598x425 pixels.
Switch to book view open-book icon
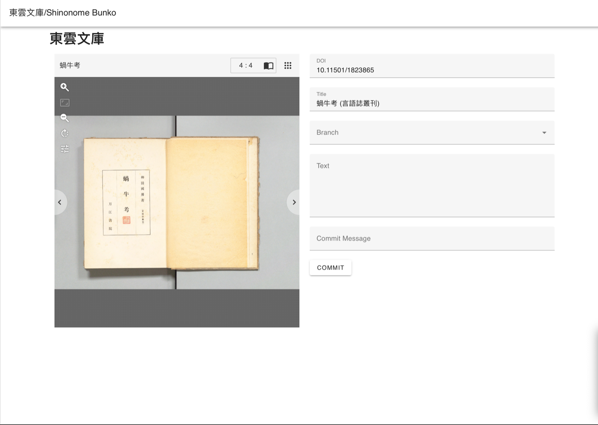point(268,66)
